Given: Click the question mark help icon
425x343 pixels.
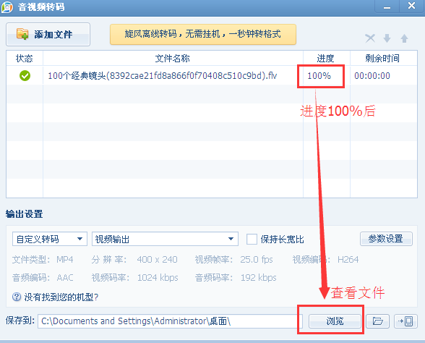Looking at the screenshot, I should pyautogui.click(x=17, y=297).
